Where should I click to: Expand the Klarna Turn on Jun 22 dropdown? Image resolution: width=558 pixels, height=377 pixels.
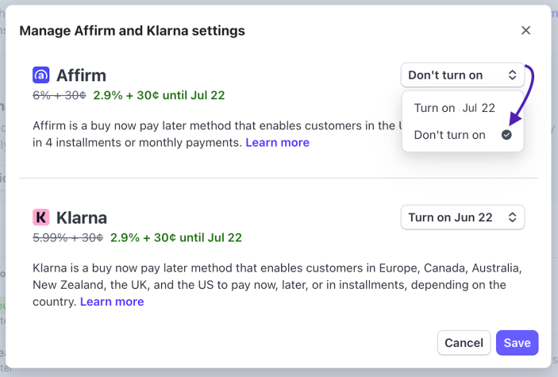pyautogui.click(x=462, y=217)
